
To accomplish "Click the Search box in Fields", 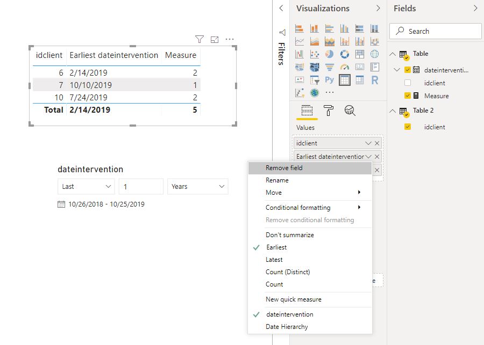I will click(435, 31).
